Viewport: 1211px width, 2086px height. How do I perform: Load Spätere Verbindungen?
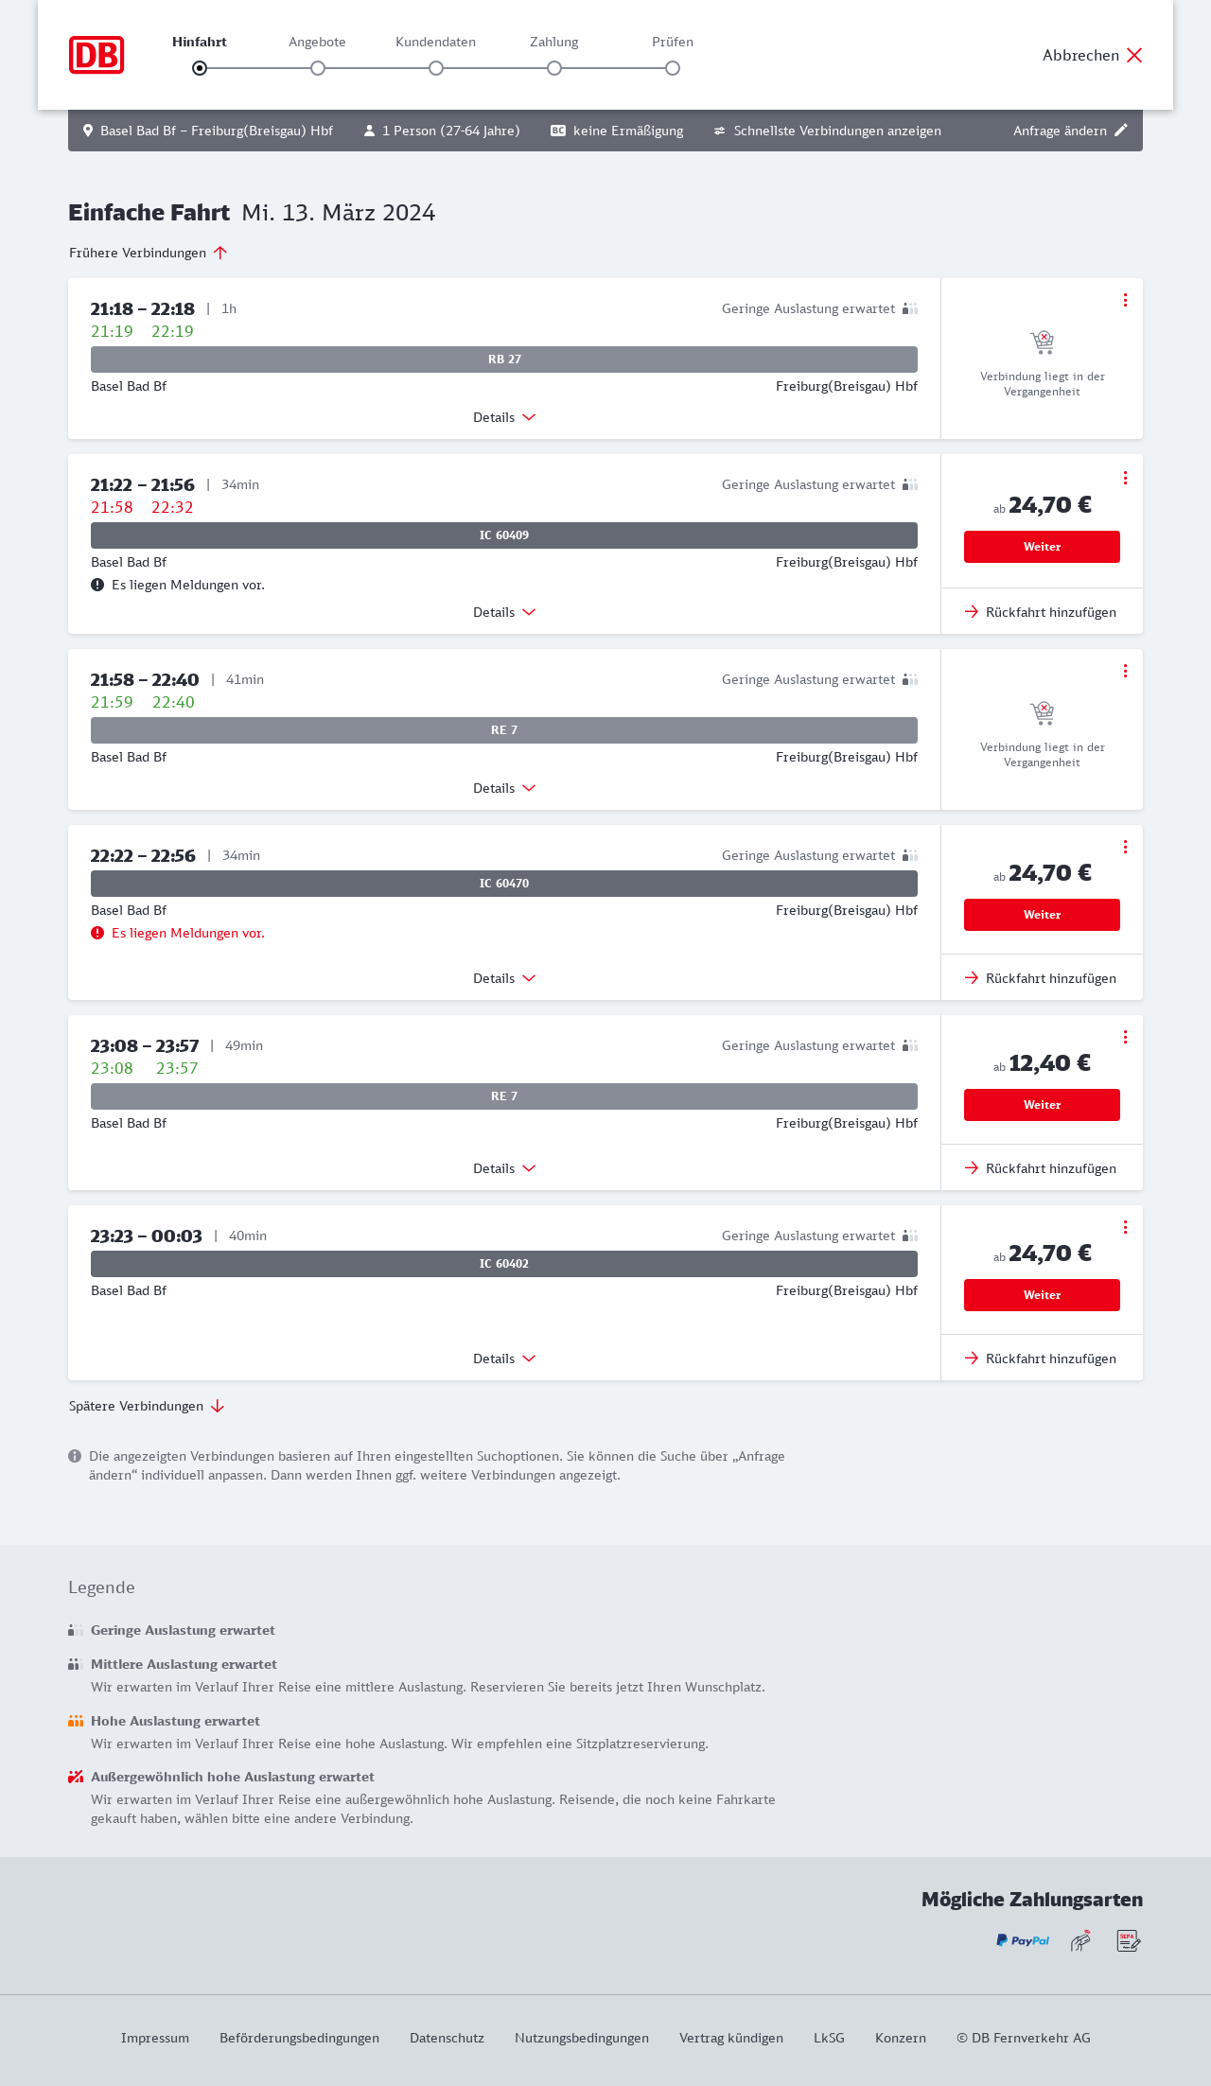pos(147,1406)
